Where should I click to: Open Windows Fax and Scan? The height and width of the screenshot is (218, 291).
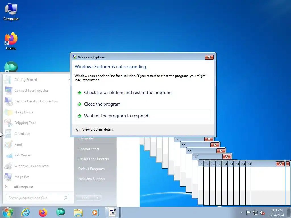pyautogui.click(x=31, y=166)
